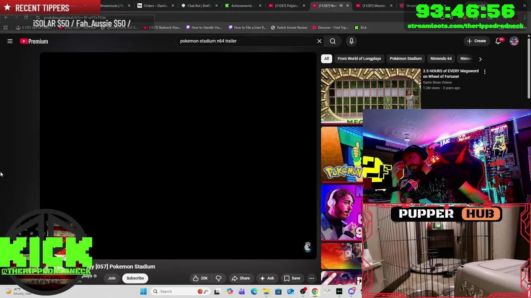Switch to the (11287) Monster tab
This screenshot has height=298, width=531.
[373, 6]
